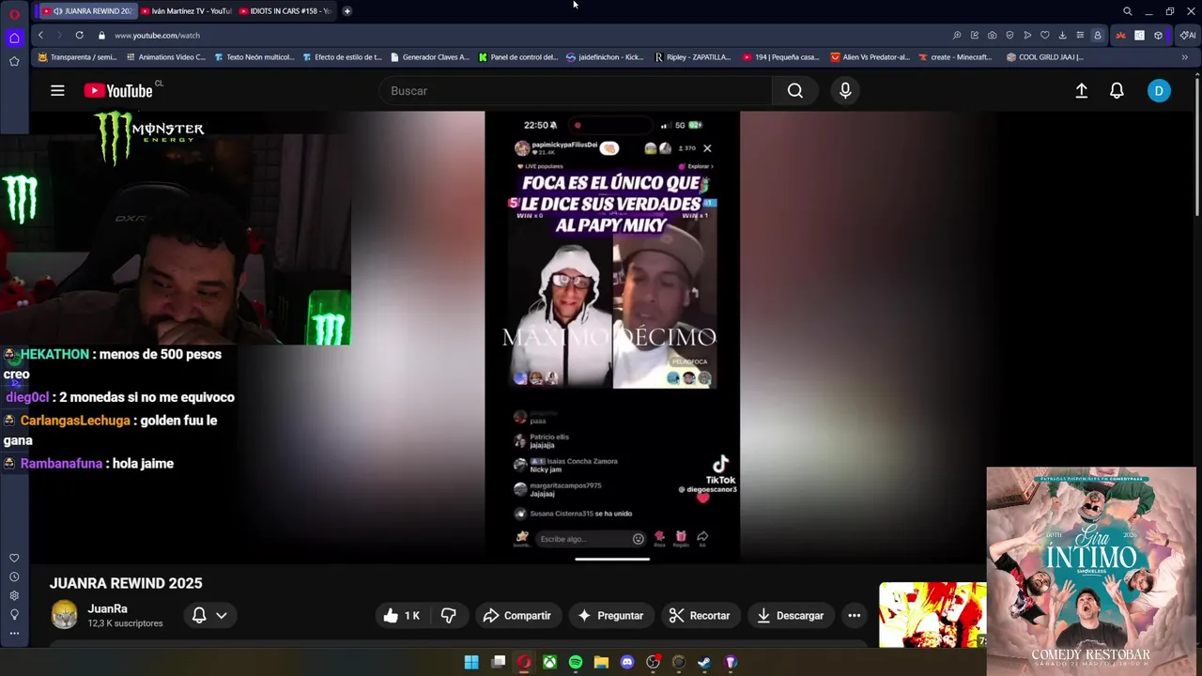Open Discord from the taskbar
This screenshot has height=676, width=1202.
[x=627, y=662]
